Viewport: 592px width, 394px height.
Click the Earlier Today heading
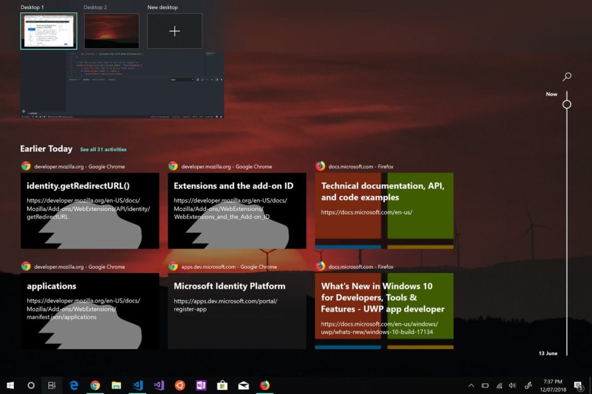click(x=46, y=149)
